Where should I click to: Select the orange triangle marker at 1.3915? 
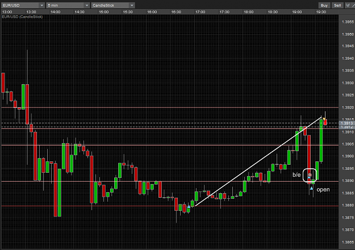coord(324,119)
